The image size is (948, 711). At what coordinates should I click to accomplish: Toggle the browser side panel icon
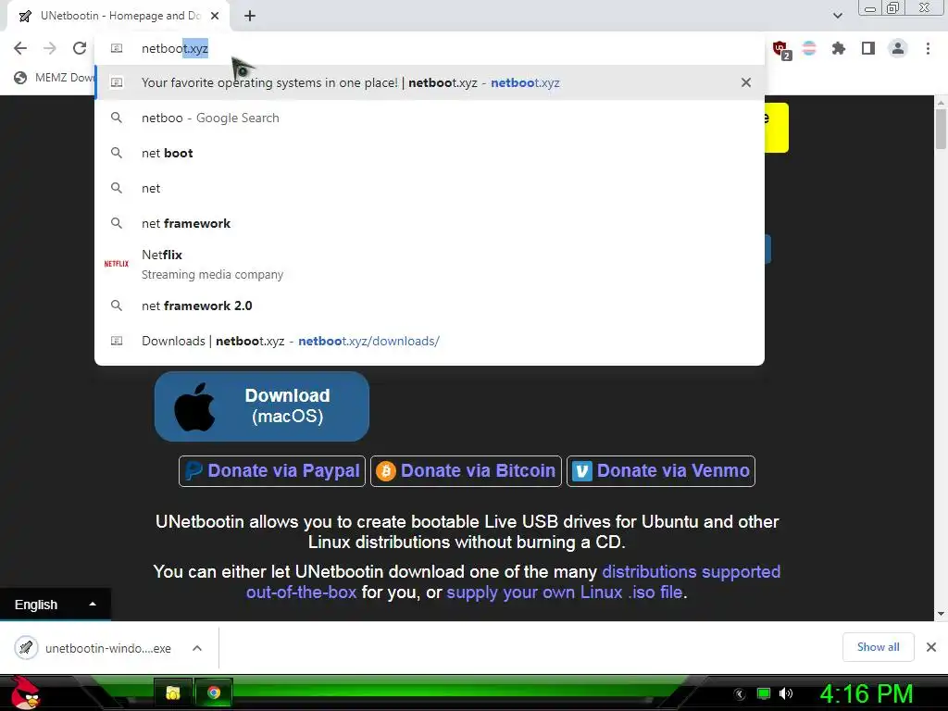[x=868, y=48]
